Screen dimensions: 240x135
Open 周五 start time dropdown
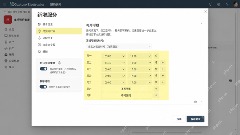click(x=114, y=83)
